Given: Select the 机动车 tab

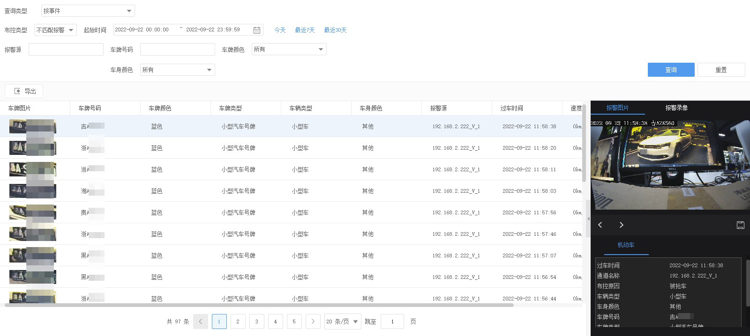Looking at the screenshot, I should (626, 245).
